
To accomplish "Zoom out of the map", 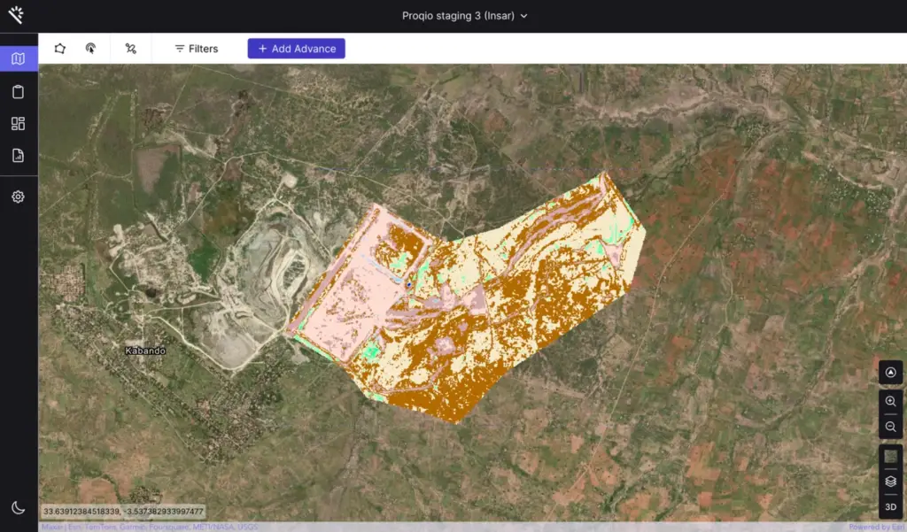I will [x=890, y=427].
